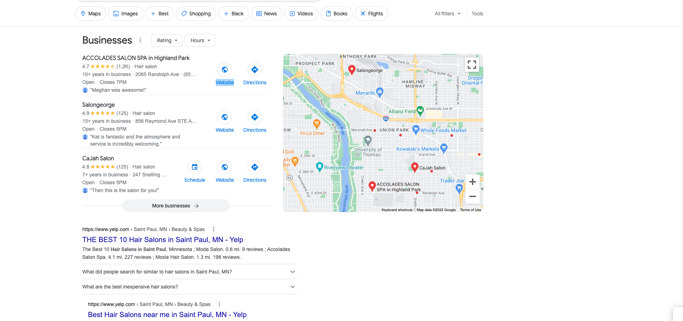Open the Books tab
Screen dimensions: 683x321
click(x=337, y=14)
